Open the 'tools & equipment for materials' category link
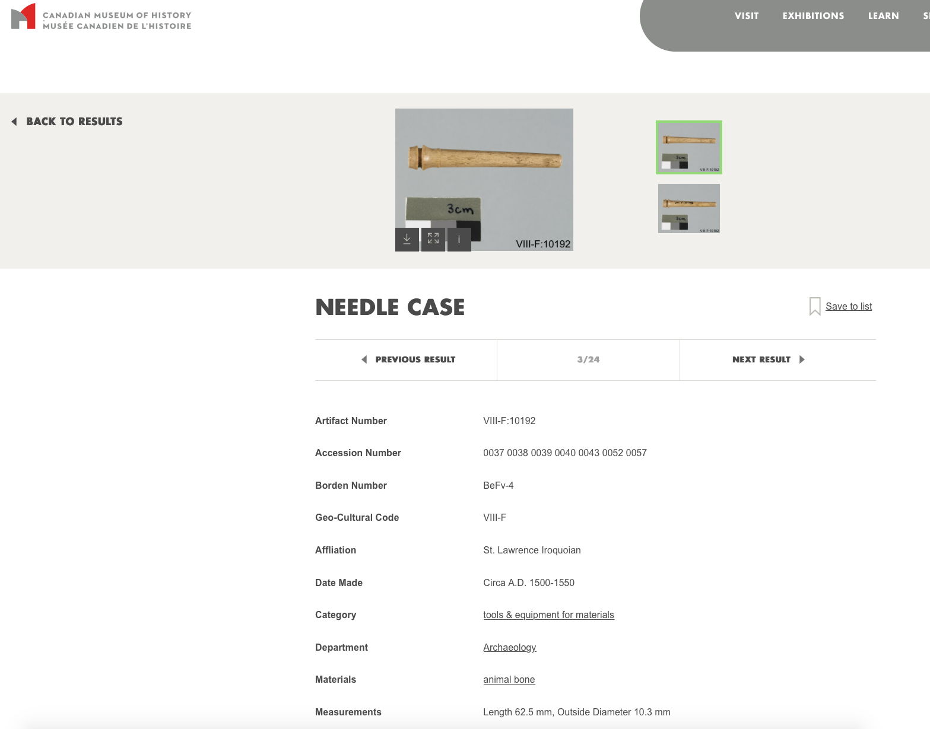The width and height of the screenshot is (930, 729). tap(548, 615)
